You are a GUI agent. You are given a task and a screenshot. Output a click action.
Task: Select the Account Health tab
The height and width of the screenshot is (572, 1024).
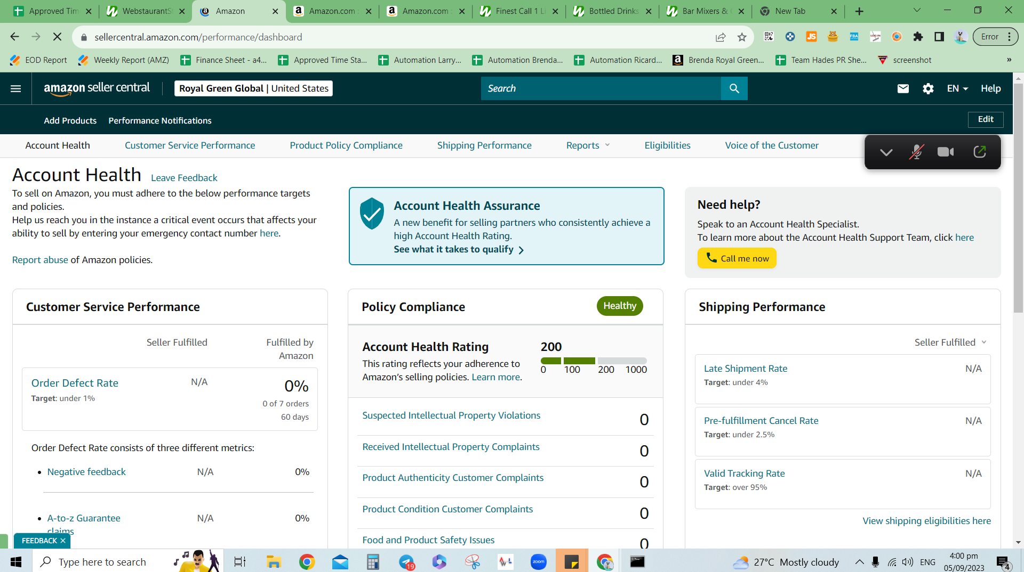coord(58,145)
